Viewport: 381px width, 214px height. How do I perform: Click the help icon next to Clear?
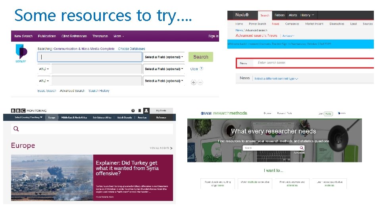pyautogui.click(x=202, y=69)
